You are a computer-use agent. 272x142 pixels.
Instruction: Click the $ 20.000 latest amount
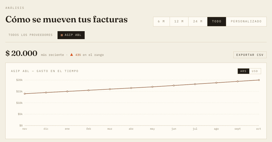21,54
